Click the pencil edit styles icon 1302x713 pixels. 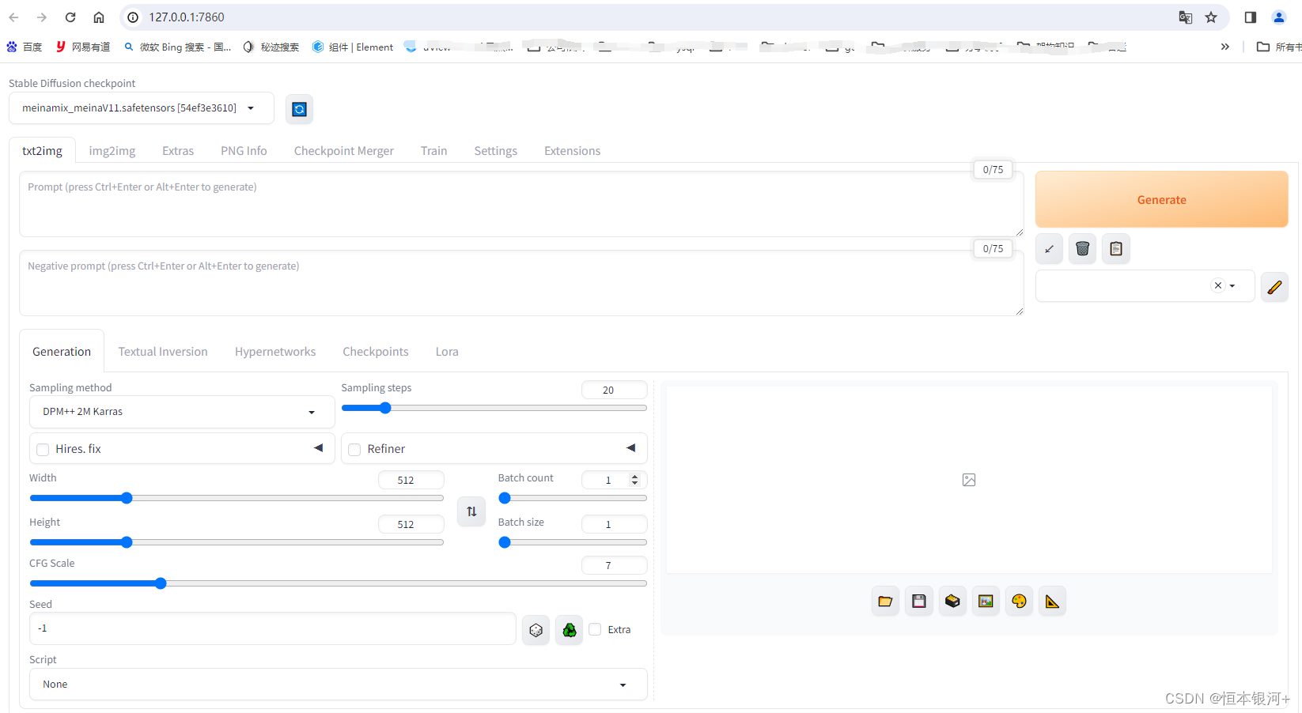click(x=1274, y=287)
